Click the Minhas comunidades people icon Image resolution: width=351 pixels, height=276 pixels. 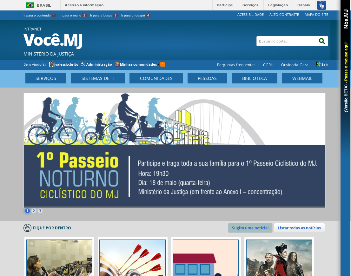[117, 64]
